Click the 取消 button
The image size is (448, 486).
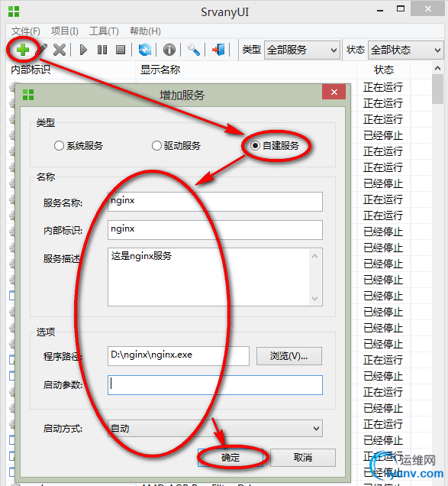click(x=303, y=458)
